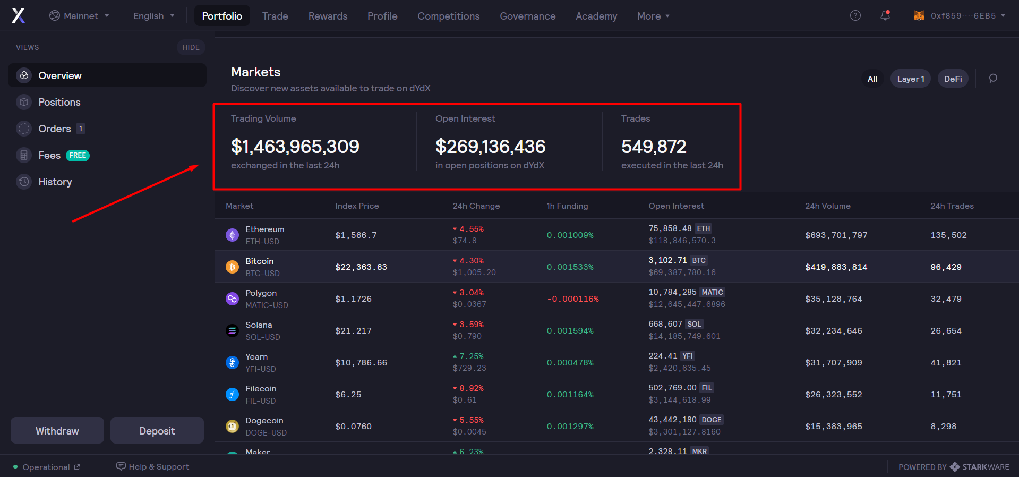1019x477 pixels.
Task: Click the Operational external link icon
Action: [x=77, y=467]
